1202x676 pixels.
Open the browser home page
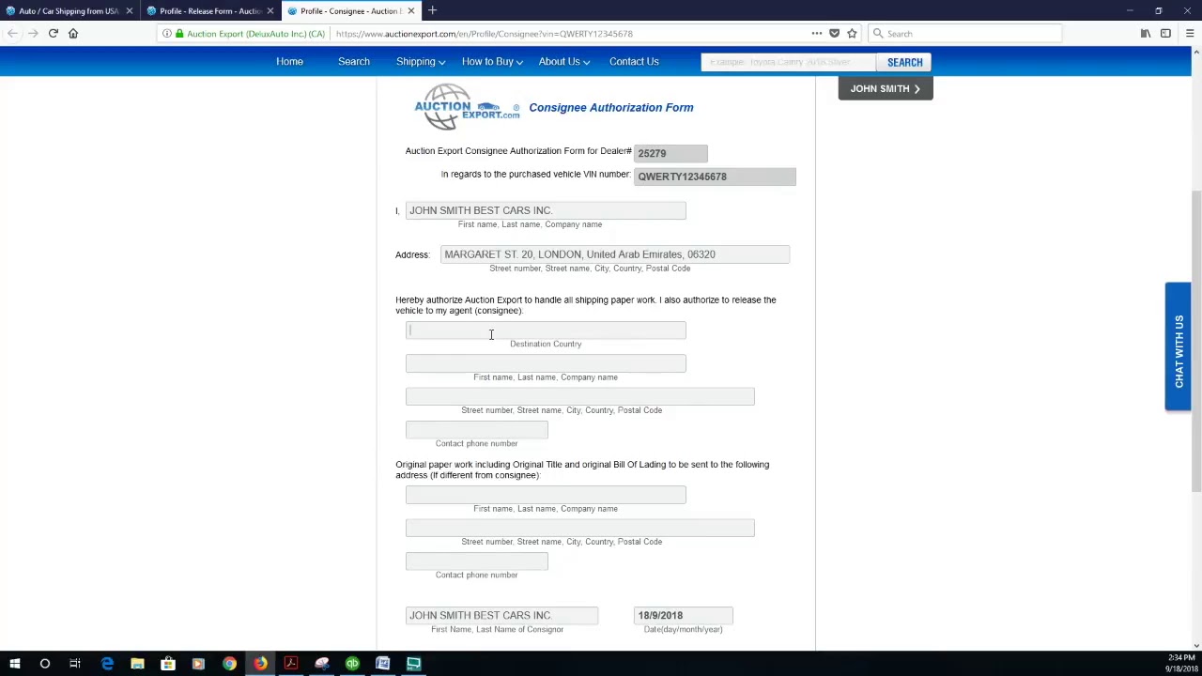click(73, 34)
